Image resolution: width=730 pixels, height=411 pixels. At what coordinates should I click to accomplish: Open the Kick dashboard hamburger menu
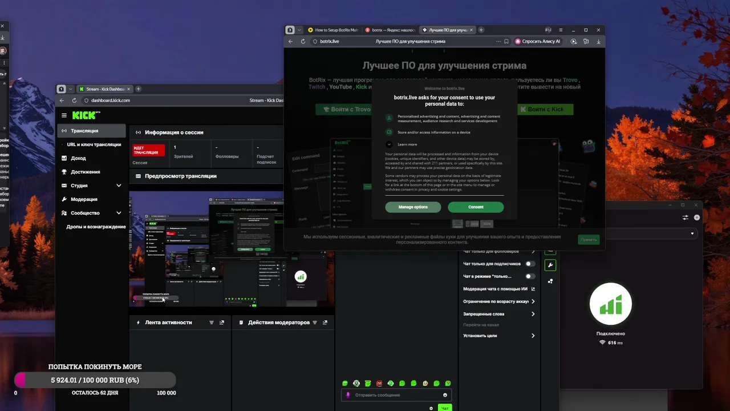click(x=64, y=115)
